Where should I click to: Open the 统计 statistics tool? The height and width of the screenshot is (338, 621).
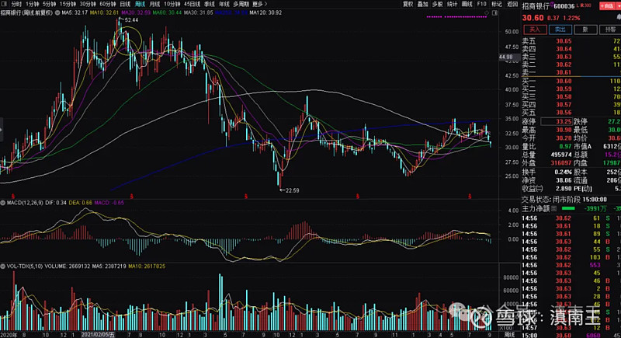[453, 4]
